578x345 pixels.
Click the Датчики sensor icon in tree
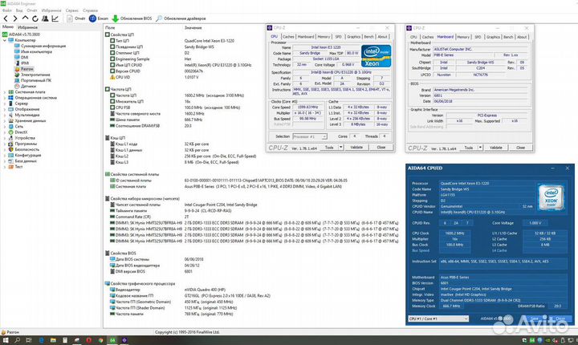coord(17,86)
